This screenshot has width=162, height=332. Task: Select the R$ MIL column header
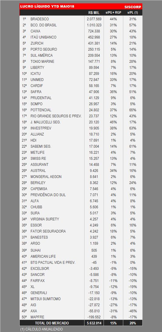[x=94, y=13]
